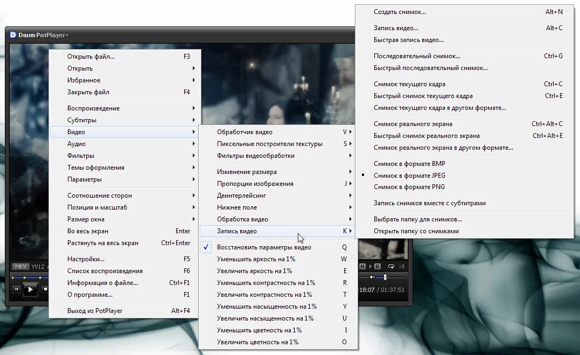Viewport: 580px width, 355px height.
Task: Choose 'Быстрая запись видео...' item
Action: coord(465,40)
